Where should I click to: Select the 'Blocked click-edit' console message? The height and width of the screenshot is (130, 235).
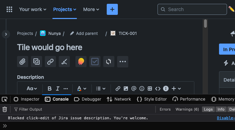point(78,118)
